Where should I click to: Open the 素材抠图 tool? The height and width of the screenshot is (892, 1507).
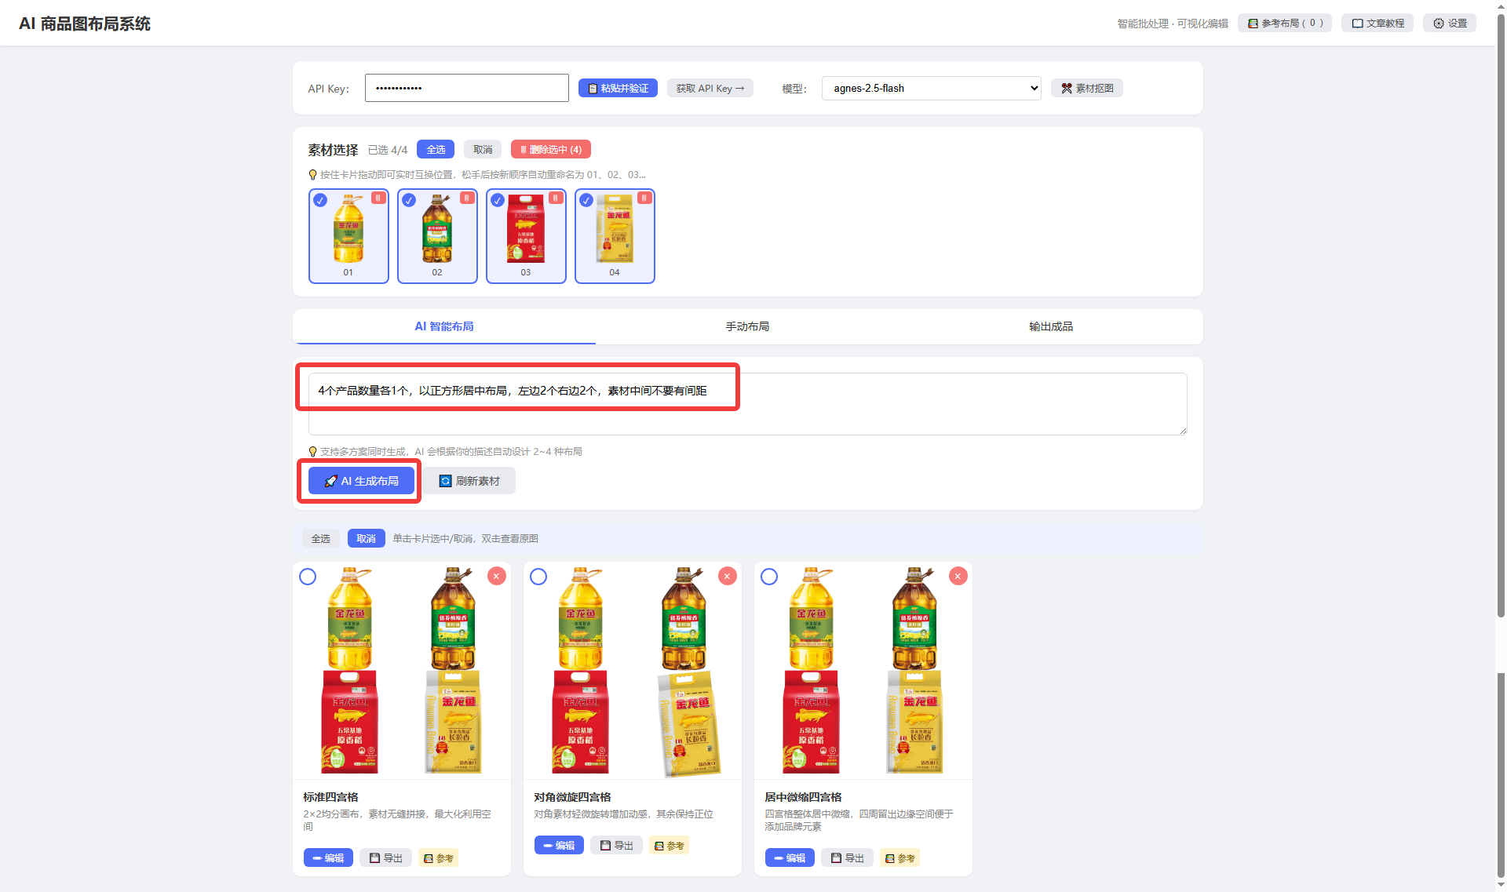pyautogui.click(x=1087, y=88)
